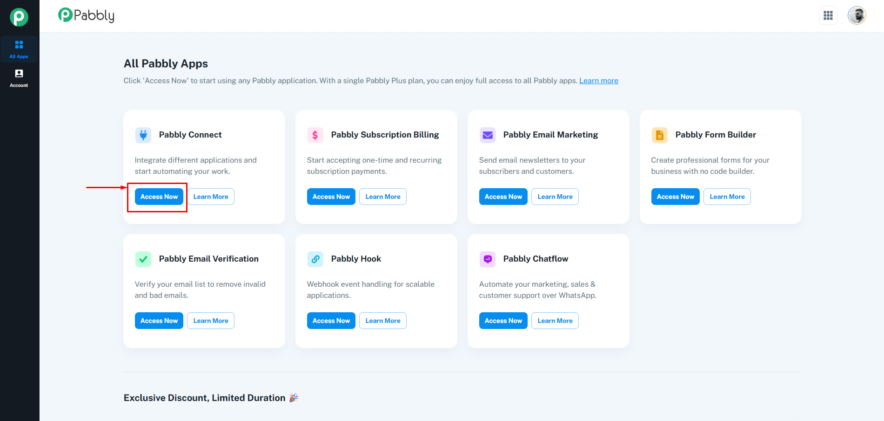Viewport: 884px width, 421px height.
Task: Follow the Learn more link under heading
Action: [599, 81]
